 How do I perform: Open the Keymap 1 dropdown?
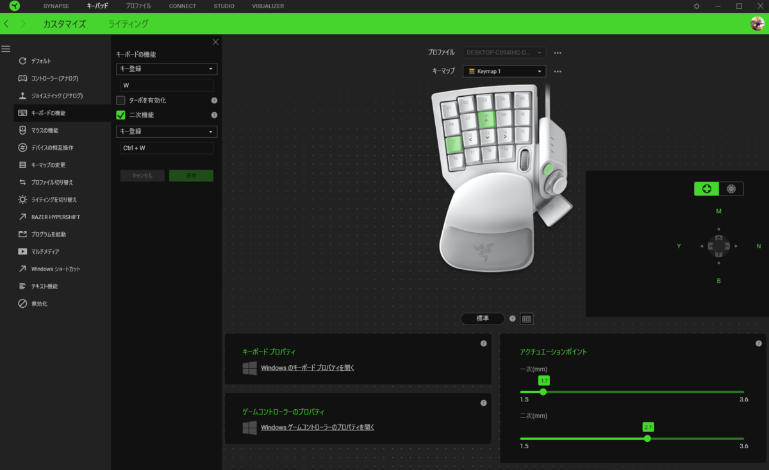tap(504, 71)
